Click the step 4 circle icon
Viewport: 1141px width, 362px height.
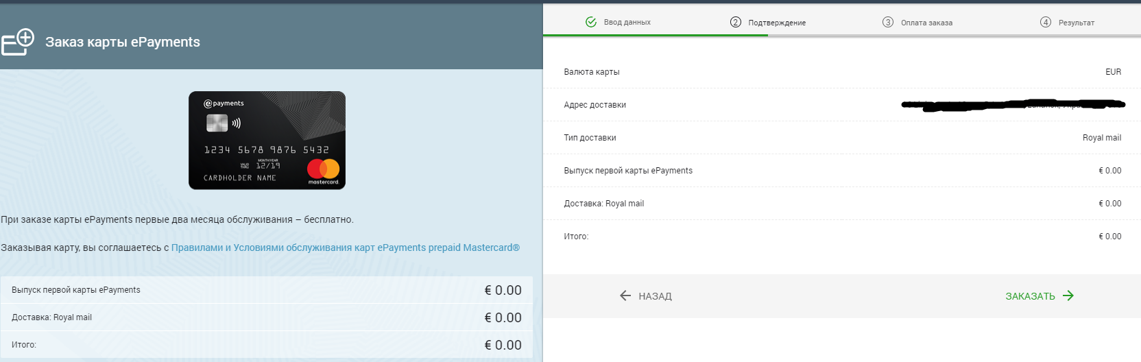pos(1046,22)
